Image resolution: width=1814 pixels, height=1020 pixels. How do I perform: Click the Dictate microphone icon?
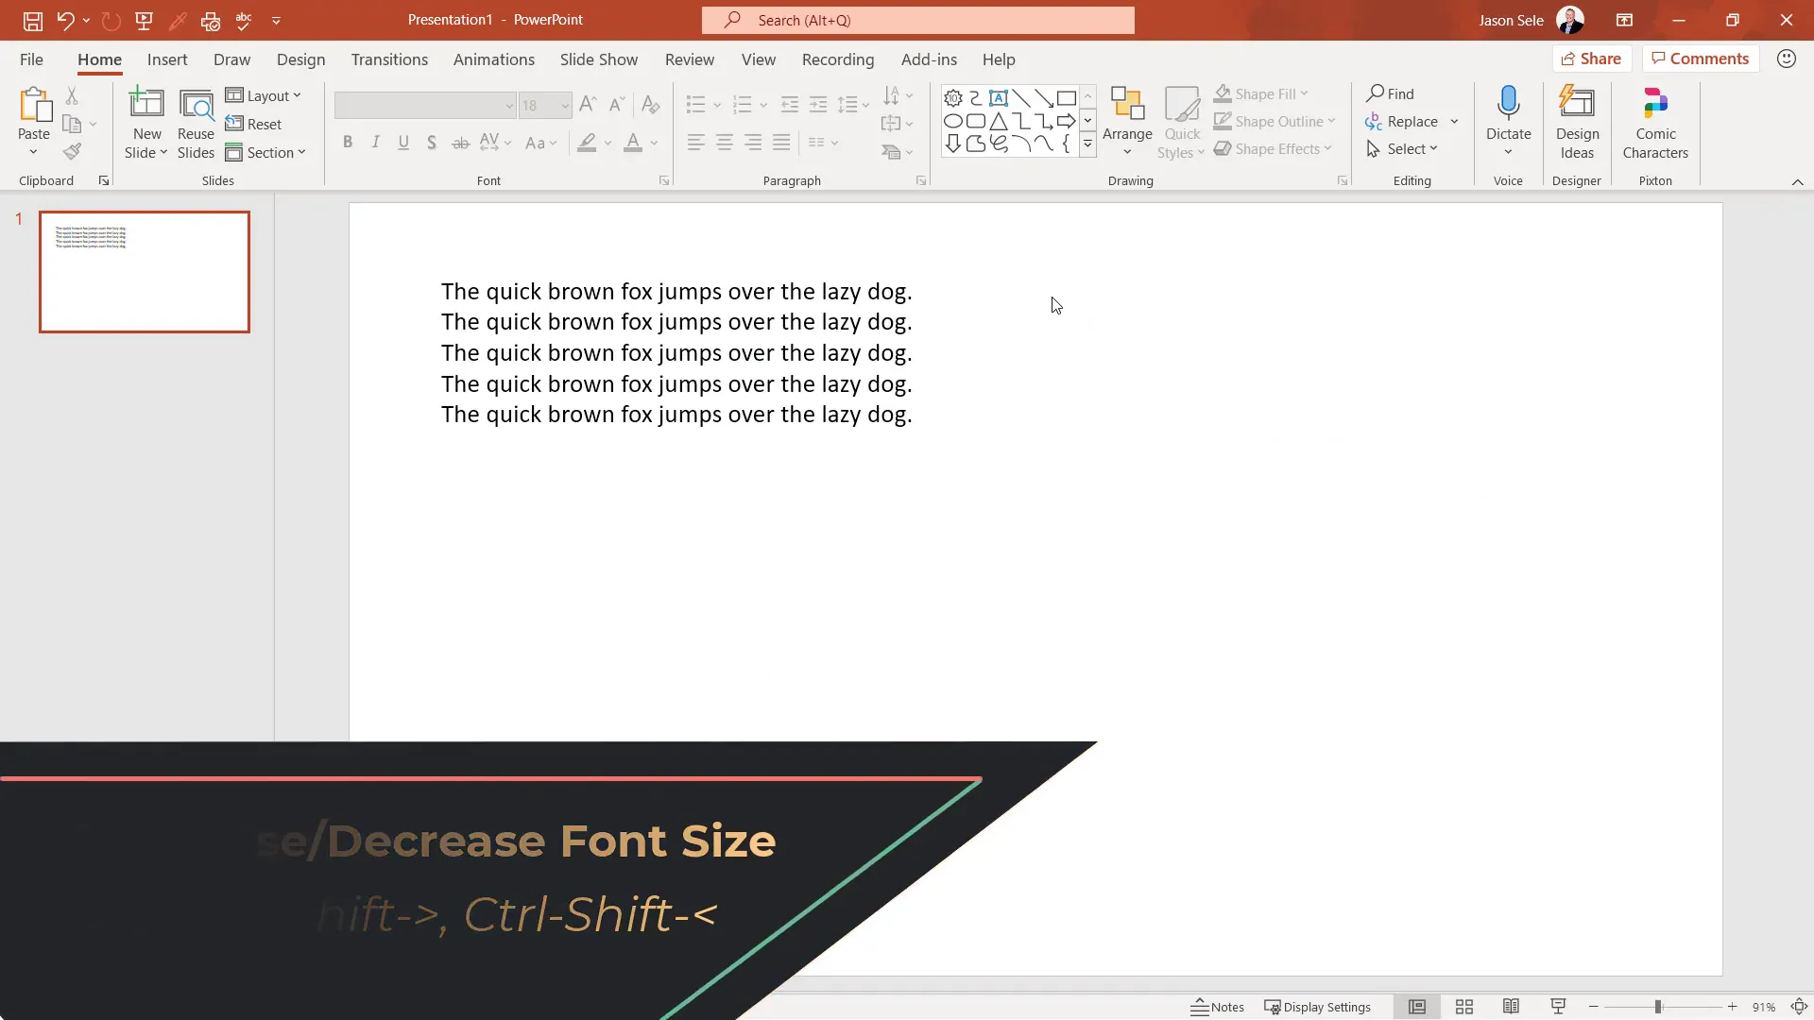pyautogui.click(x=1508, y=104)
